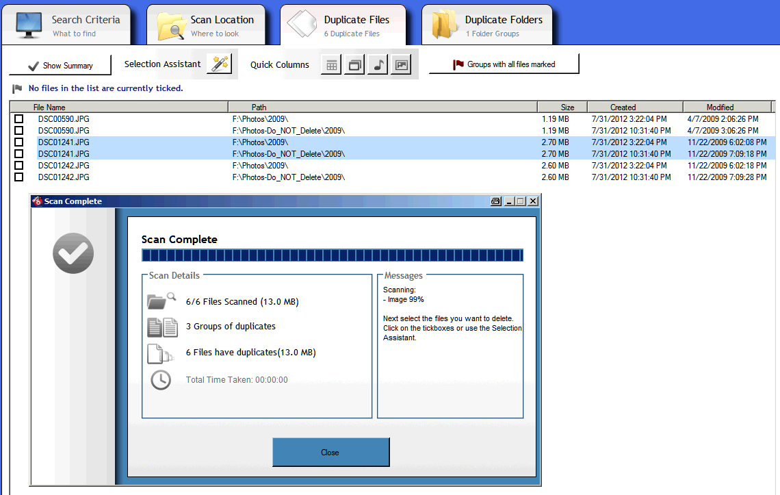780x495 pixels.
Task: Click the table Quick Columns icon
Action: point(331,65)
